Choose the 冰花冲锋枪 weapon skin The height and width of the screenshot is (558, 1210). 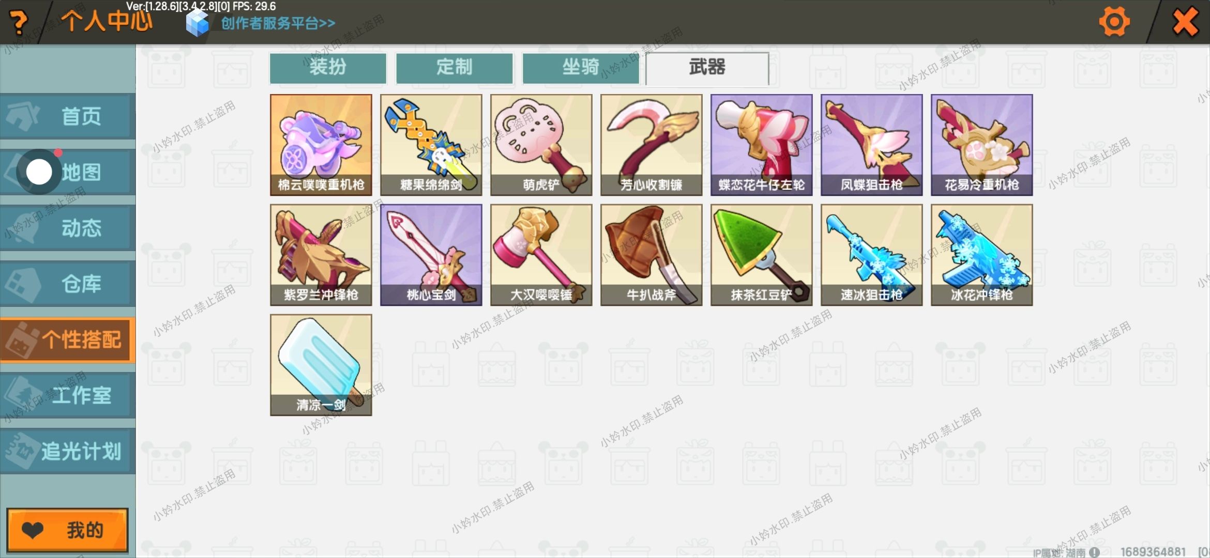coord(981,255)
